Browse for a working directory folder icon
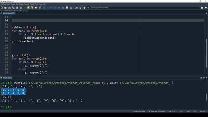 (202, 8)
